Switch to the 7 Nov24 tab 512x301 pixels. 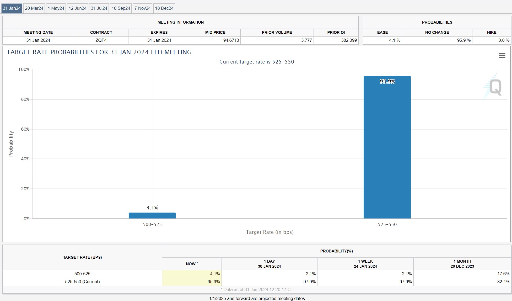143,8
